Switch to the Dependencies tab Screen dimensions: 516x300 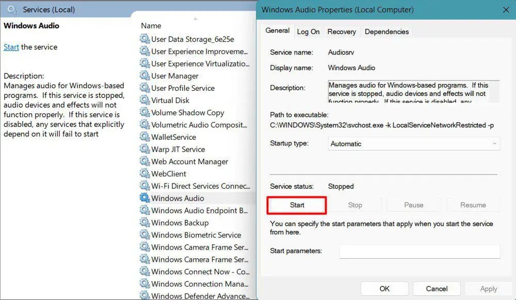pos(386,31)
